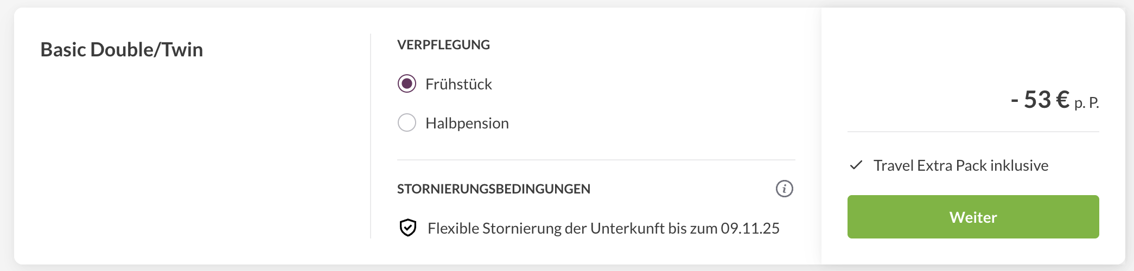Click the - 53 € price

coord(1040,100)
